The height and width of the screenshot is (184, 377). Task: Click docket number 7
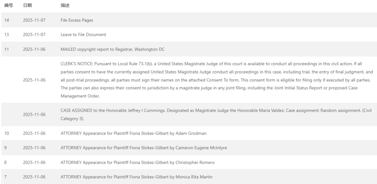(x=5, y=177)
